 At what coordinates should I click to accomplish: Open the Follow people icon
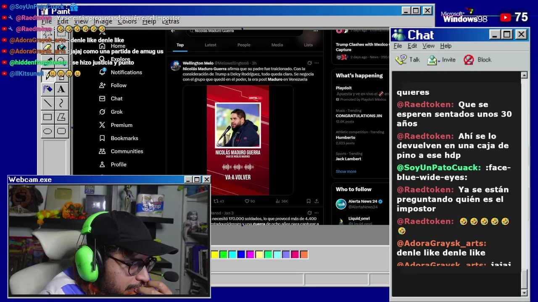pyautogui.click(x=102, y=85)
